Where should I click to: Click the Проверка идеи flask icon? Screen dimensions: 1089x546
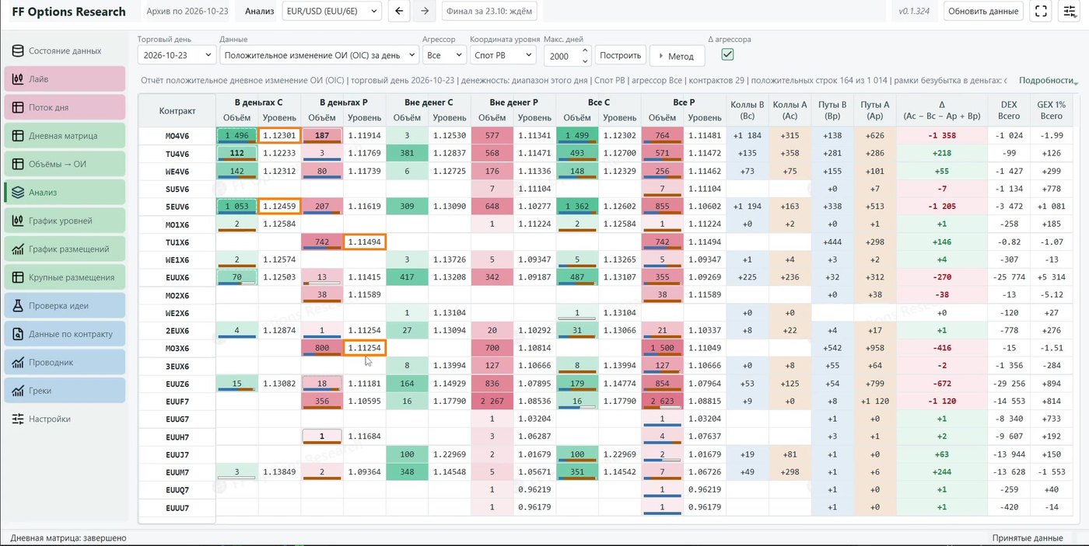pos(17,305)
